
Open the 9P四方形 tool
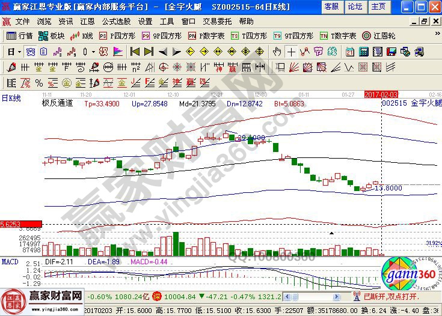[x=161, y=36]
